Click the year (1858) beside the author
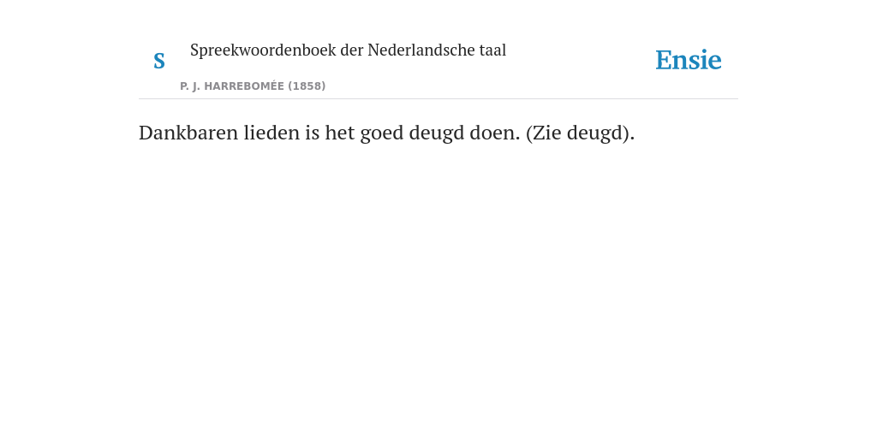877x438 pixels. [307, 86]
